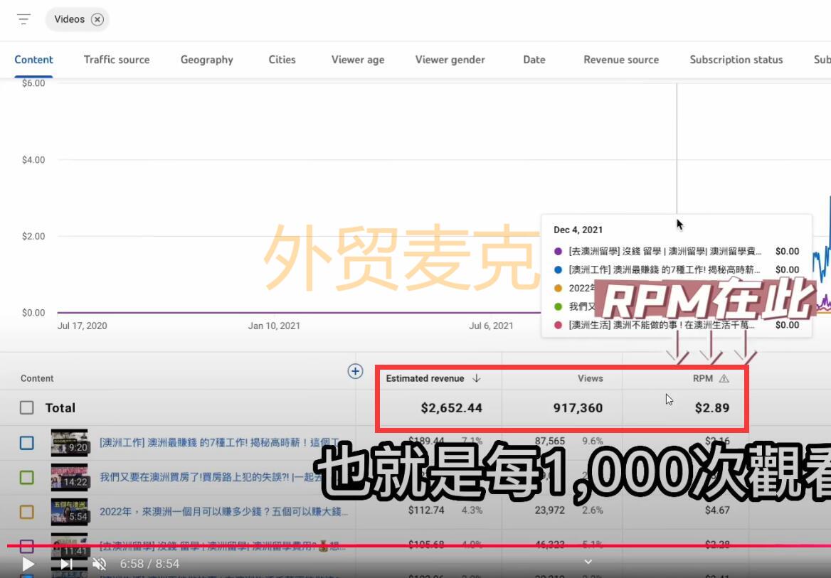Open the video 我們又要在澳洲買房了
This screenshot has width=831, height=578.
212,477
